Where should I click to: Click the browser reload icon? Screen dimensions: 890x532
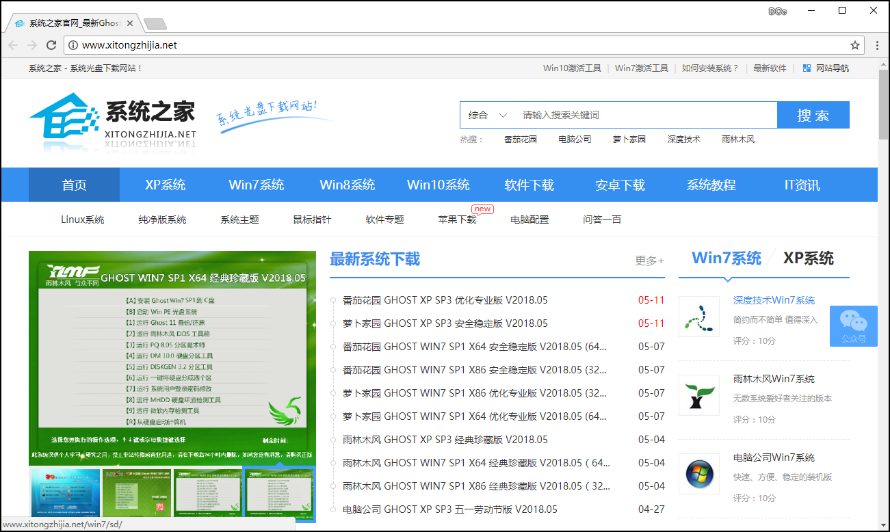(51, 45)
